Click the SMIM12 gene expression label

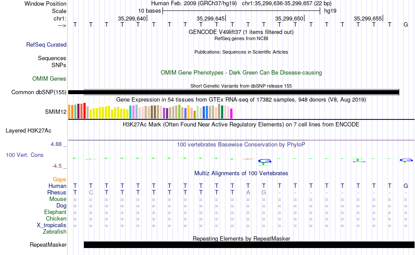[x=55, y=112]
